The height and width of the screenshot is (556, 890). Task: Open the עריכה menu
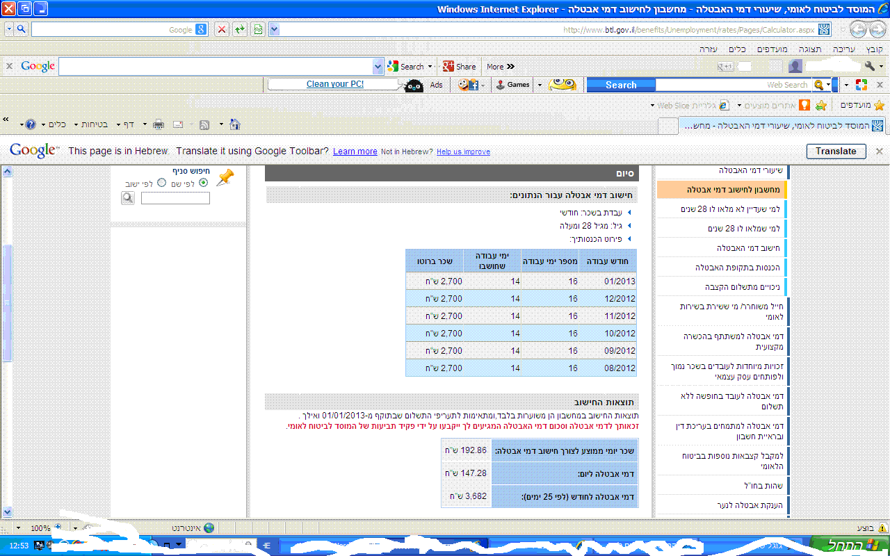844,49
